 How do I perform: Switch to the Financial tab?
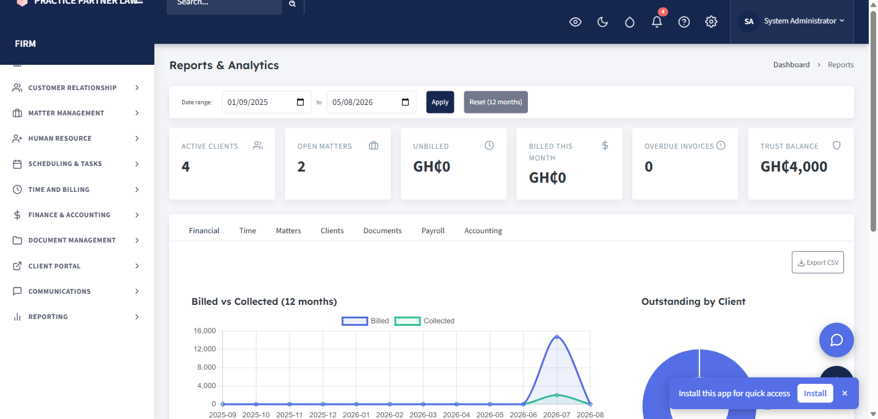coord(204,231)
